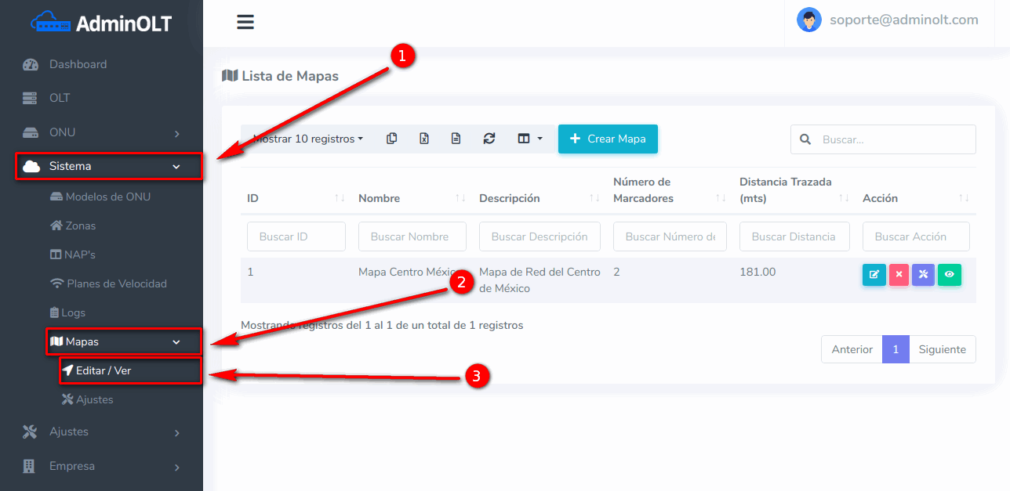
Task: Toggle the hamburger sidebar menu
Action: coord(245,22)
